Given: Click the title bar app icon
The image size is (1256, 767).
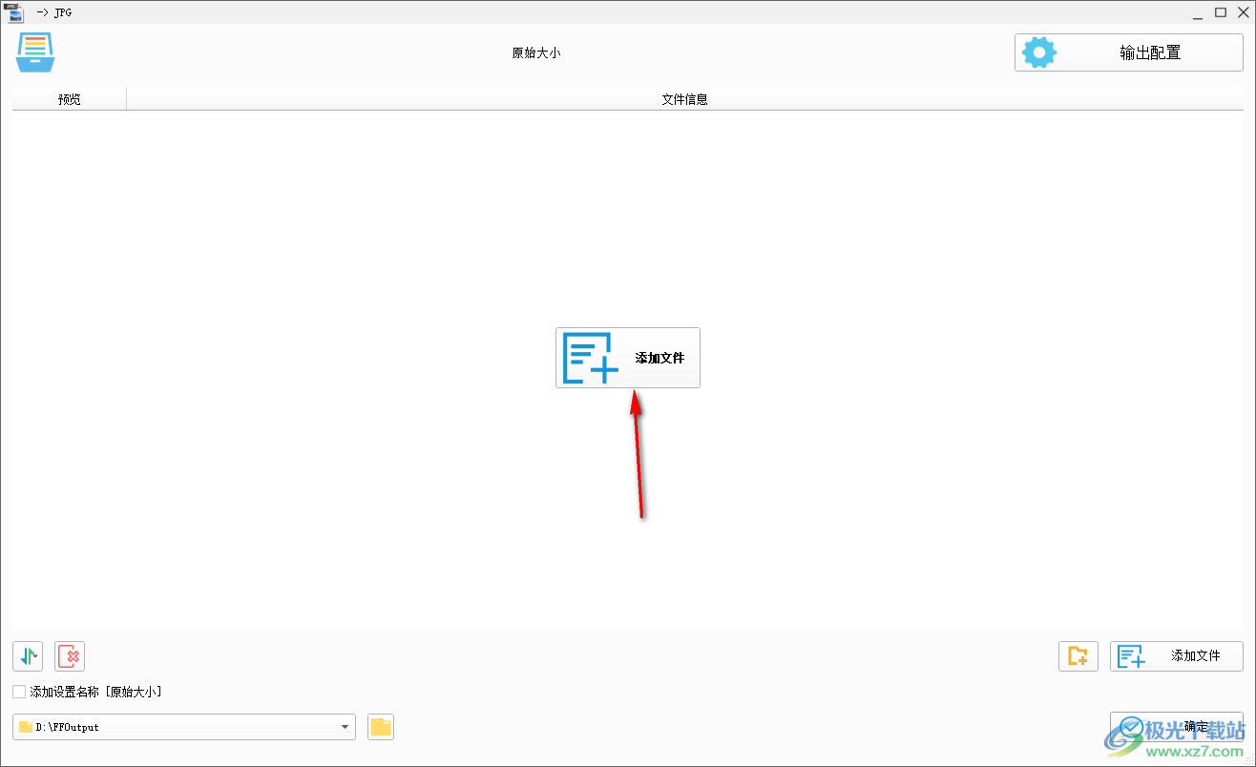Looking at the screenshot, I should [14, 12].
